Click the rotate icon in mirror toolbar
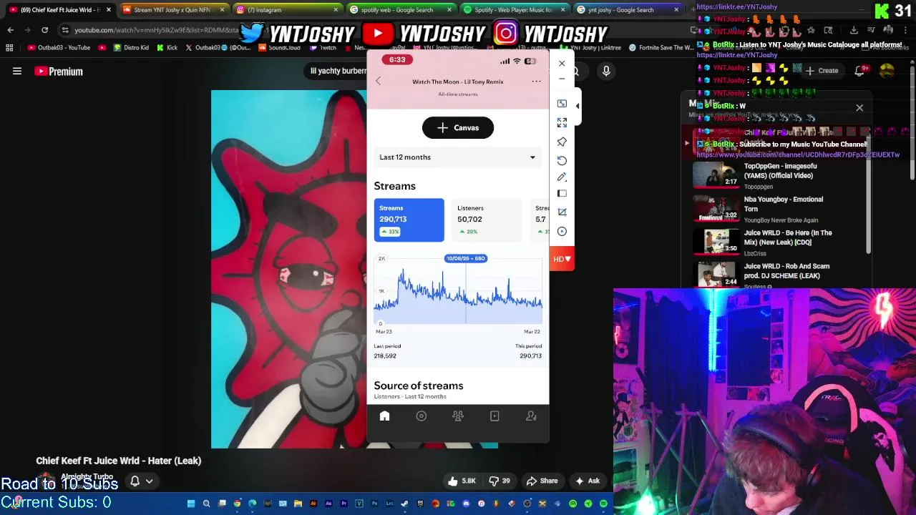The width and height of the screenshot is (916, 515). [562, 160]
